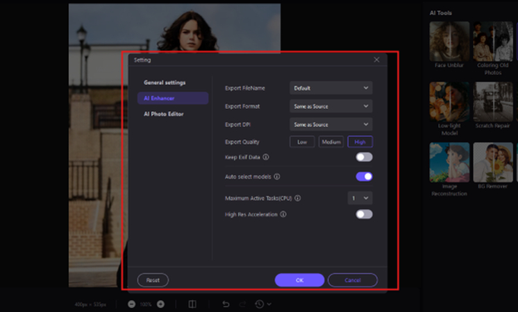This screenshot has width=518, height=312.
Task: Zoom in with the plus icon
Action: pyautogui.click(x=160, y=304)
